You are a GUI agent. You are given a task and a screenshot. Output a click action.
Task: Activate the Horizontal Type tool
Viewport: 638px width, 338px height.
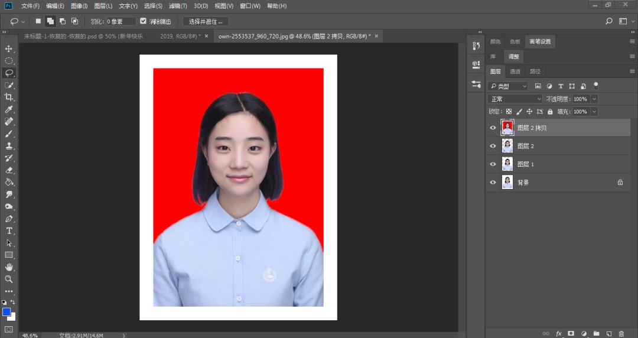[9, 230]
